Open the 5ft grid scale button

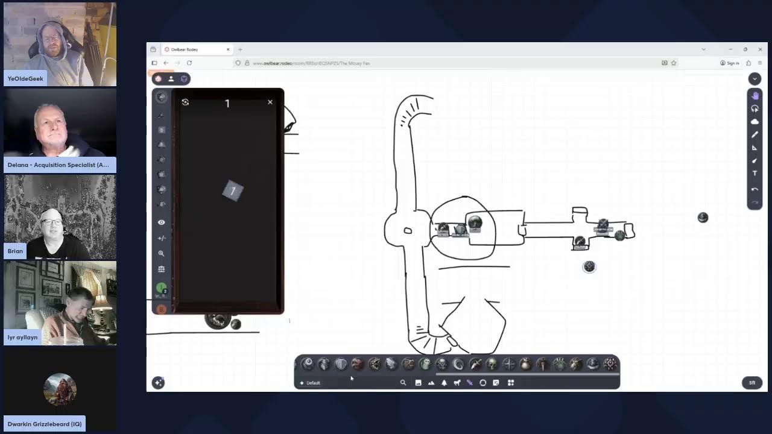pyautogui.click(x=752, y=383)
